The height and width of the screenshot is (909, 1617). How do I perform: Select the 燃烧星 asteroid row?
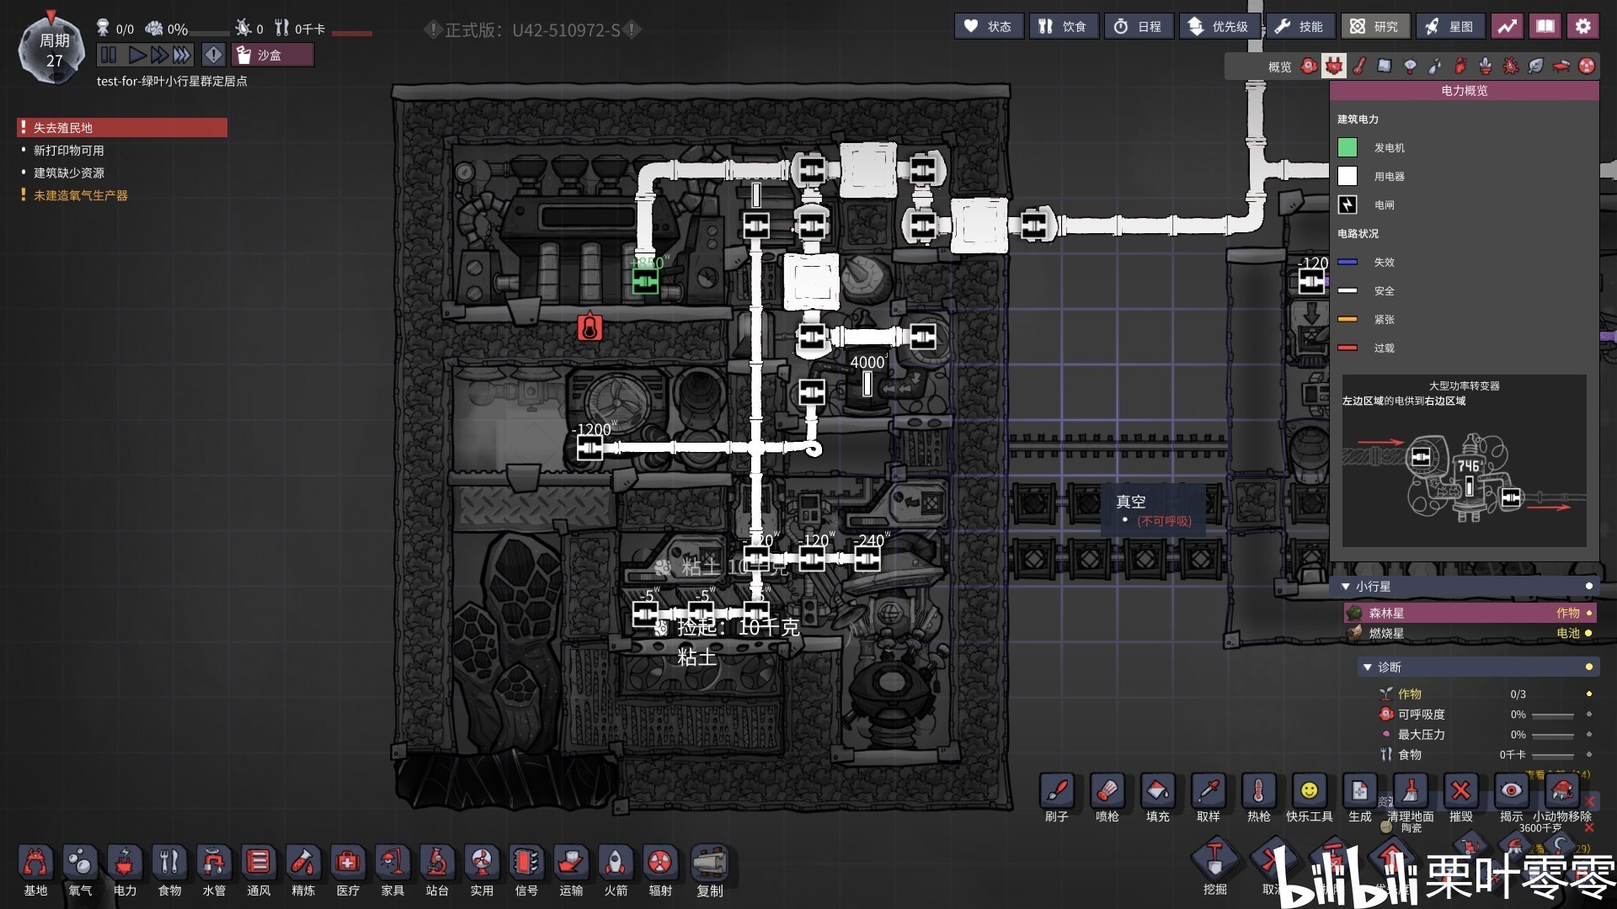1470,633
